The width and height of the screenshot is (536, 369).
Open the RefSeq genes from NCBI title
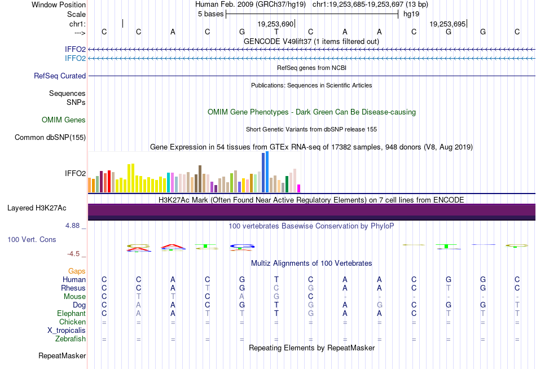[311, 68]
